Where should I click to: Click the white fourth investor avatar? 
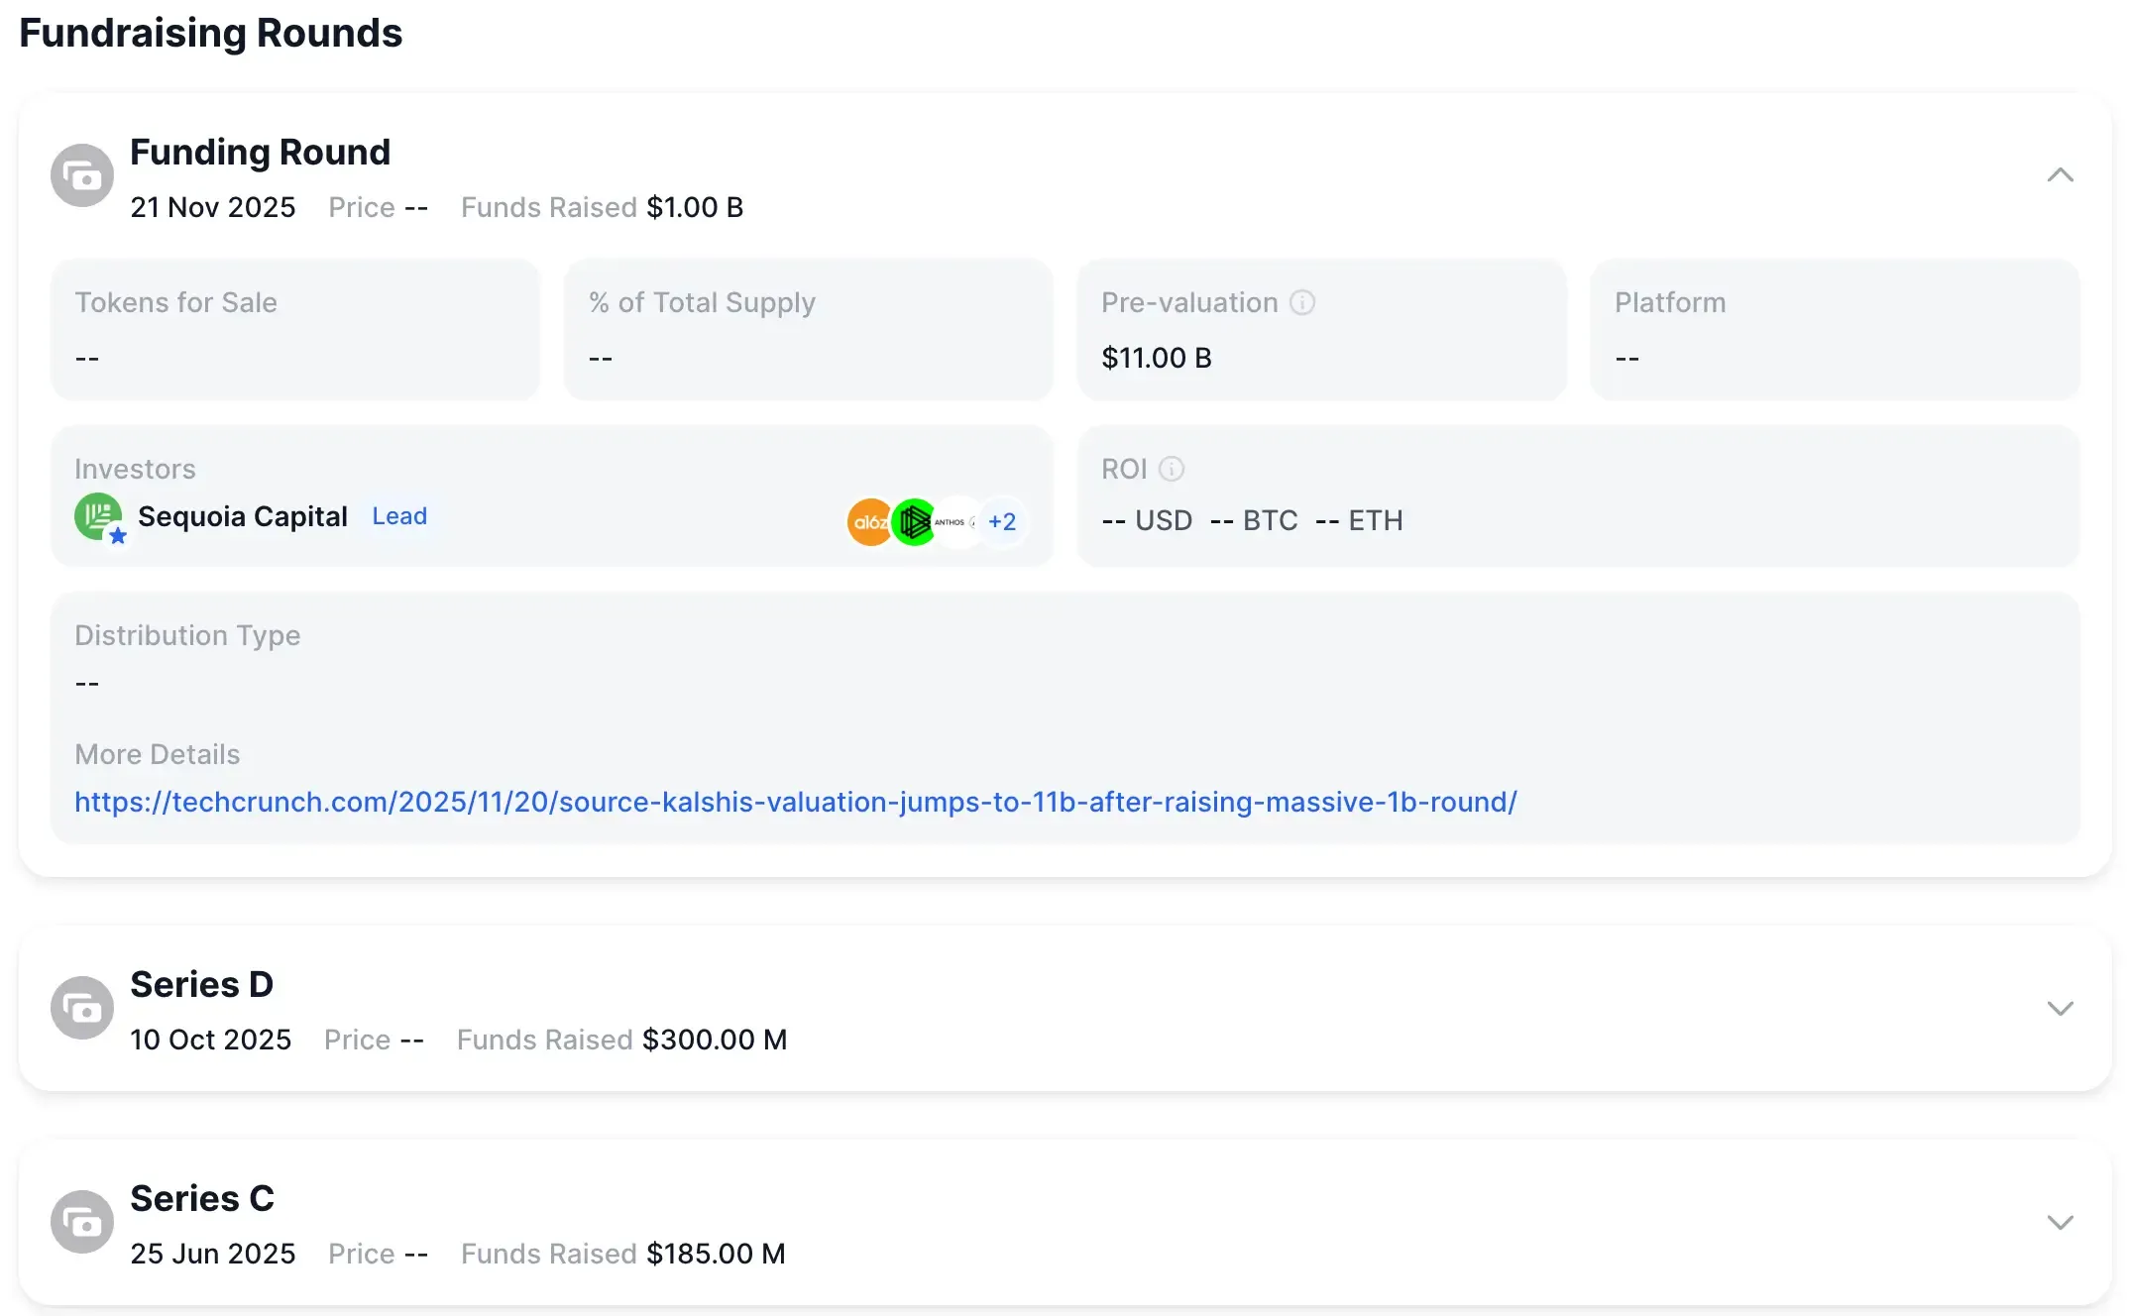[x=957, y=521]
